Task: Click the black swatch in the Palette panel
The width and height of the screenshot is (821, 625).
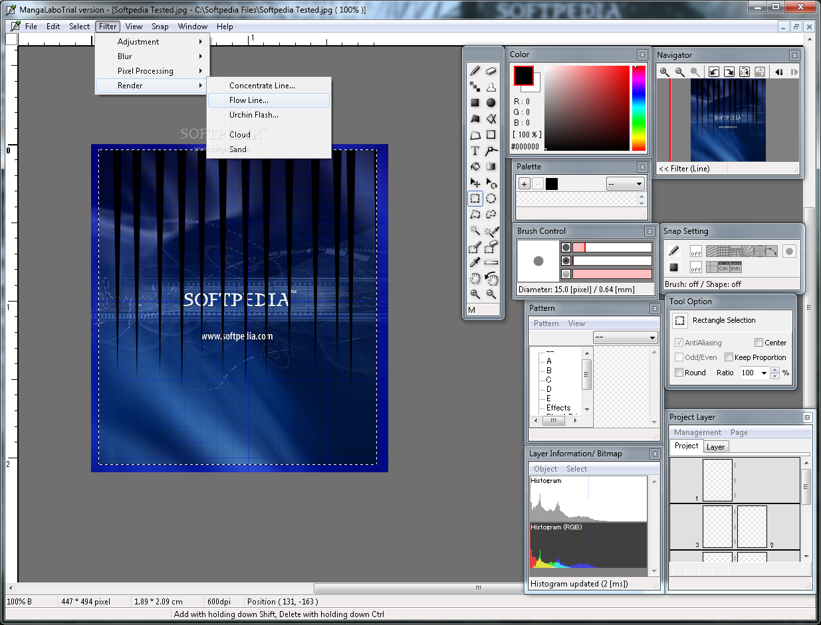Action: (552, 184)
